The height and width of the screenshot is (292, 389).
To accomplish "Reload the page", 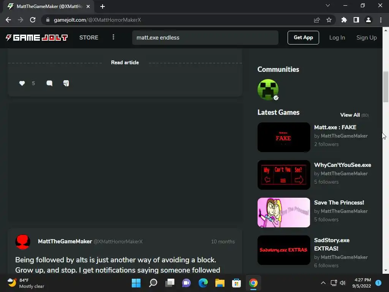I will (x=33, y=20).
